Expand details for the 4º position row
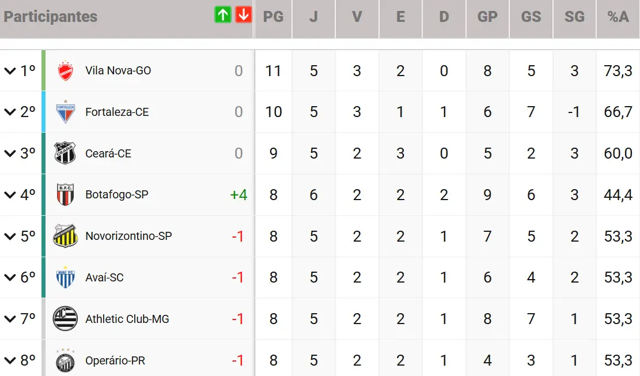Screen dimensions: 640x376 click(10, 195)
